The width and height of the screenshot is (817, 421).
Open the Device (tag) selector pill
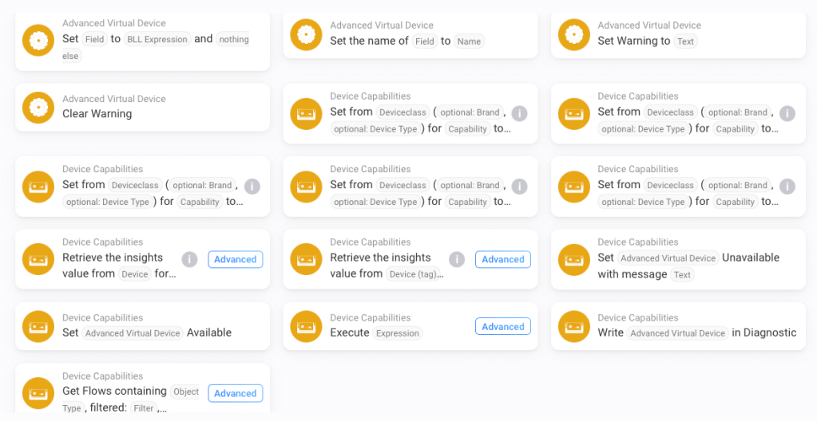click(x=414, y=274)
